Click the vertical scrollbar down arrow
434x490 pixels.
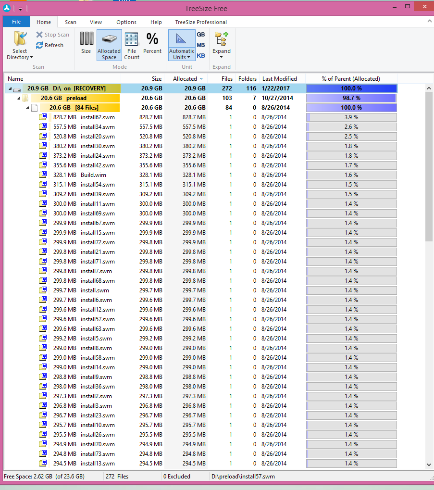429,465
